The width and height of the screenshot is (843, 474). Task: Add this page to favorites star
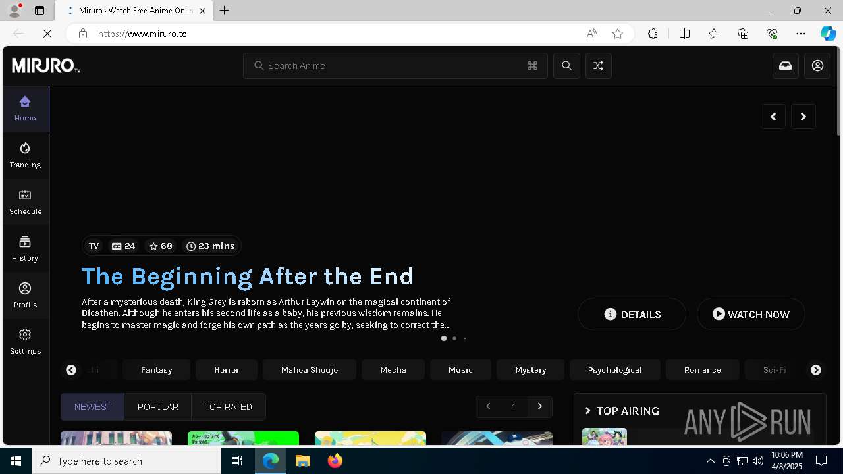click(x=618, y=34)
